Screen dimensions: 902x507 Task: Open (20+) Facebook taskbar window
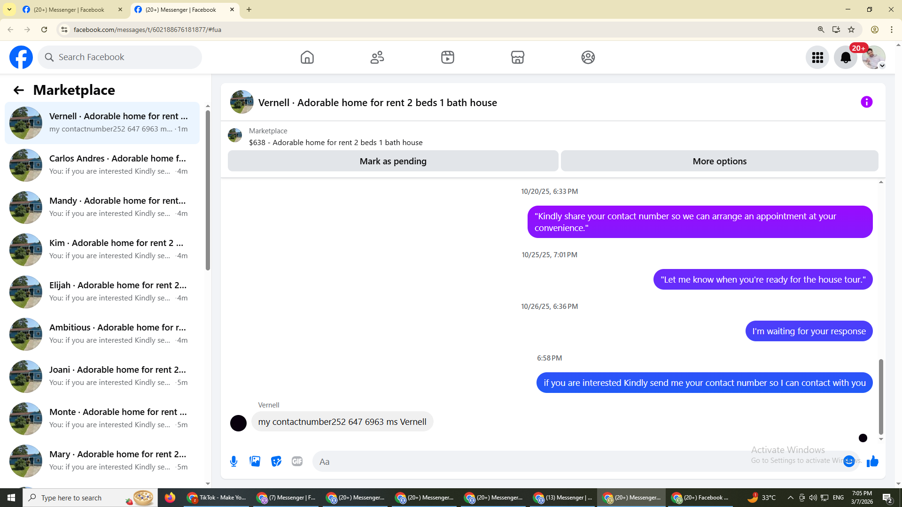[701, 498]
